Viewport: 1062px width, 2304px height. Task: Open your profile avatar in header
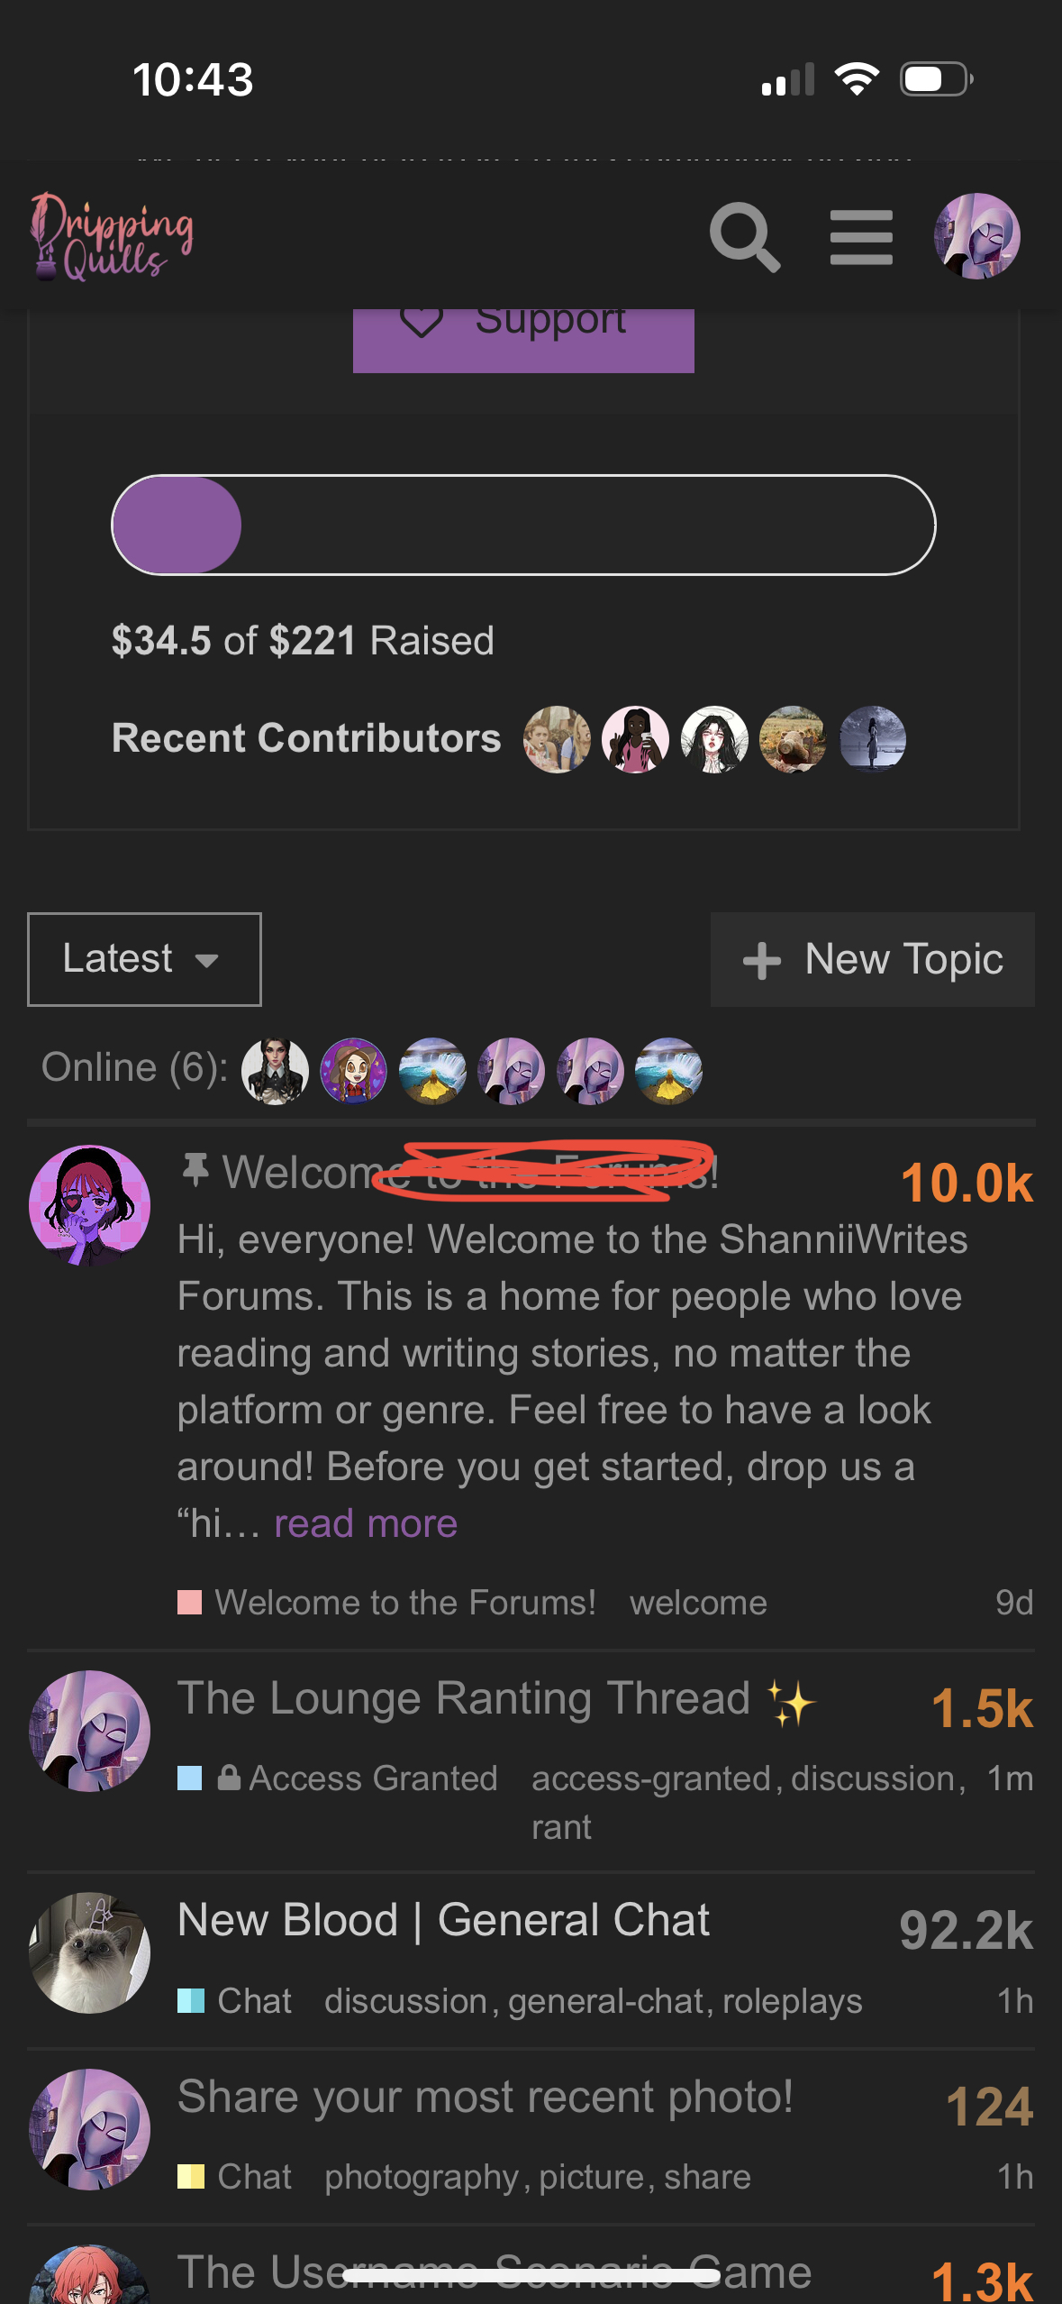pyautogui.click(x=977, y=236)
